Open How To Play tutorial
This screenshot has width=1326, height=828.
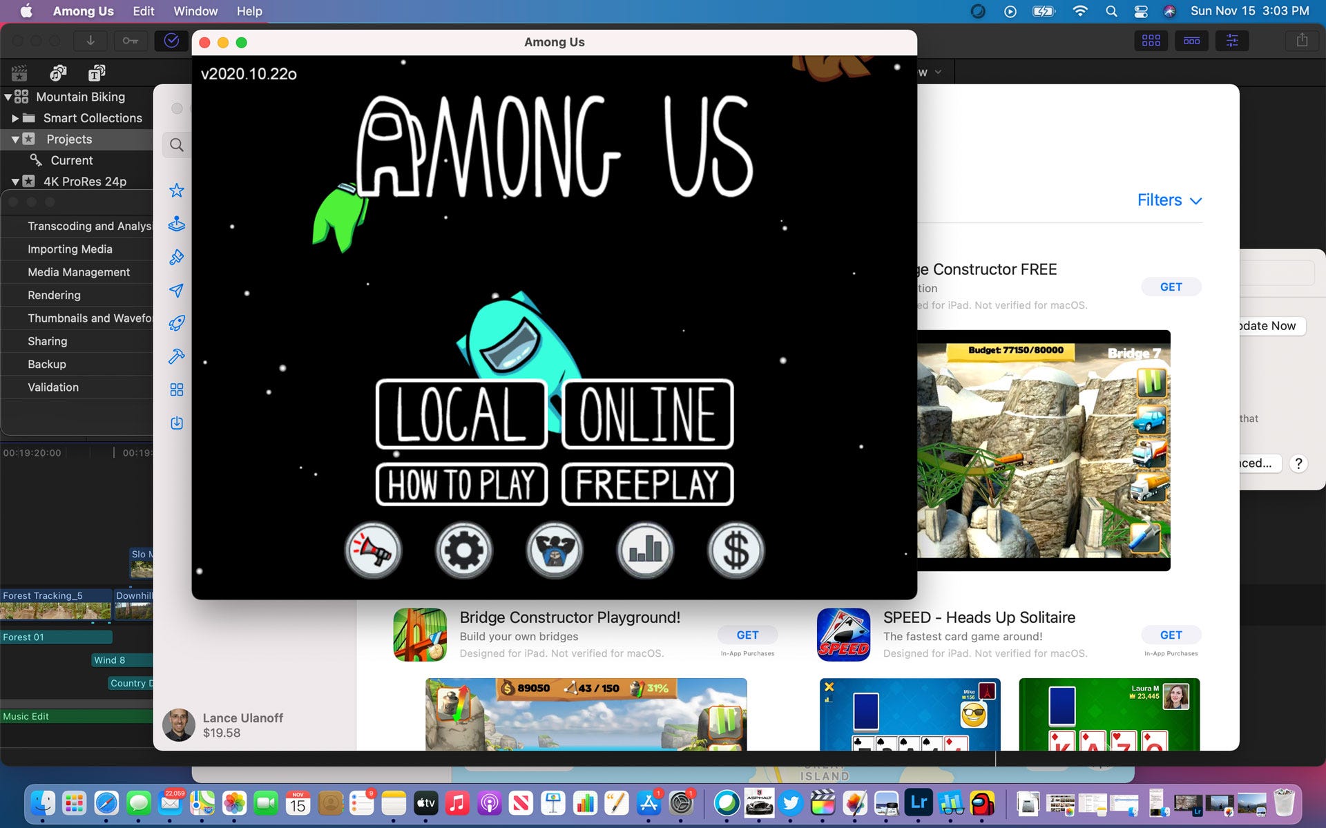pyautogui.click(x=461, y=484)
